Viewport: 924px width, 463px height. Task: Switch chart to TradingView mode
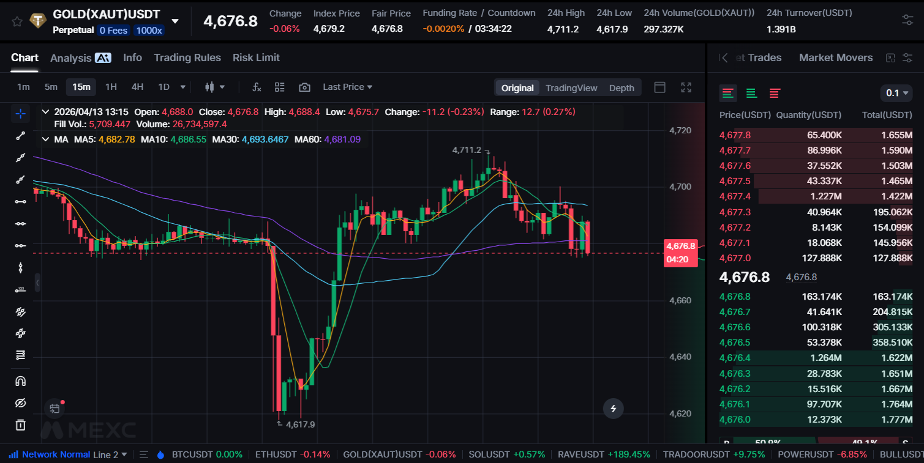pos(571,88)
